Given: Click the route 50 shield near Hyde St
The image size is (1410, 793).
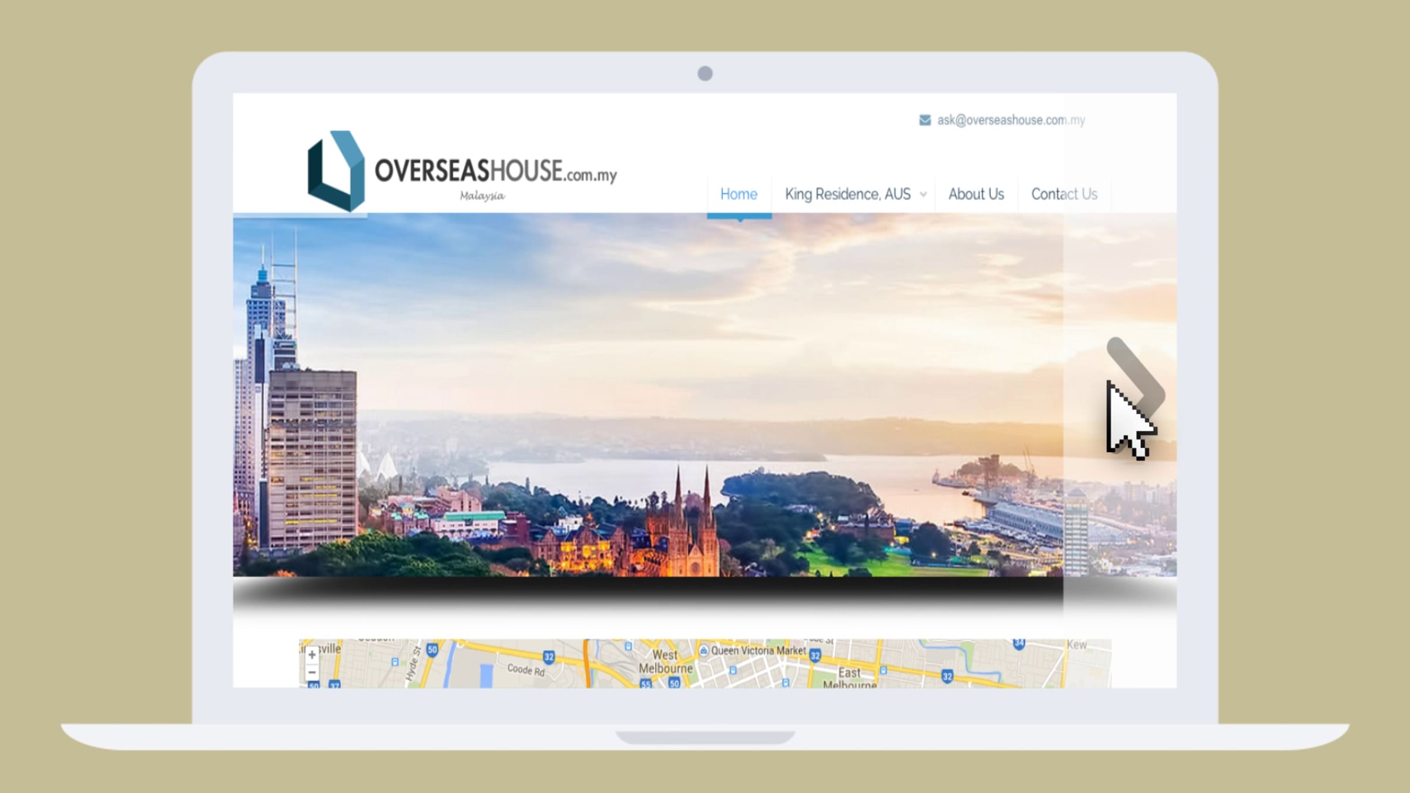Looking at the screenshot, I should [x=432, y=649].
